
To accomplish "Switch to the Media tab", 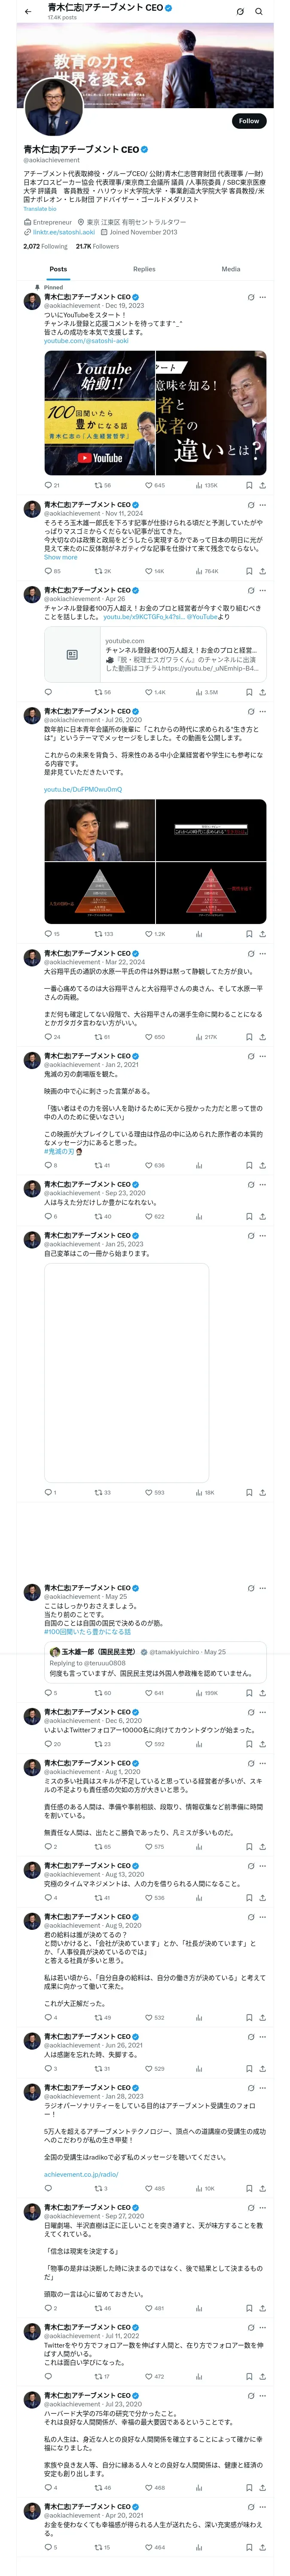I will click(230, 269).
